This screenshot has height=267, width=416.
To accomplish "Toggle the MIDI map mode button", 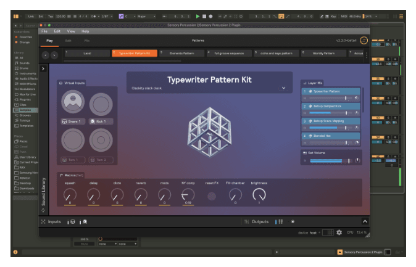I will point(344,17).
